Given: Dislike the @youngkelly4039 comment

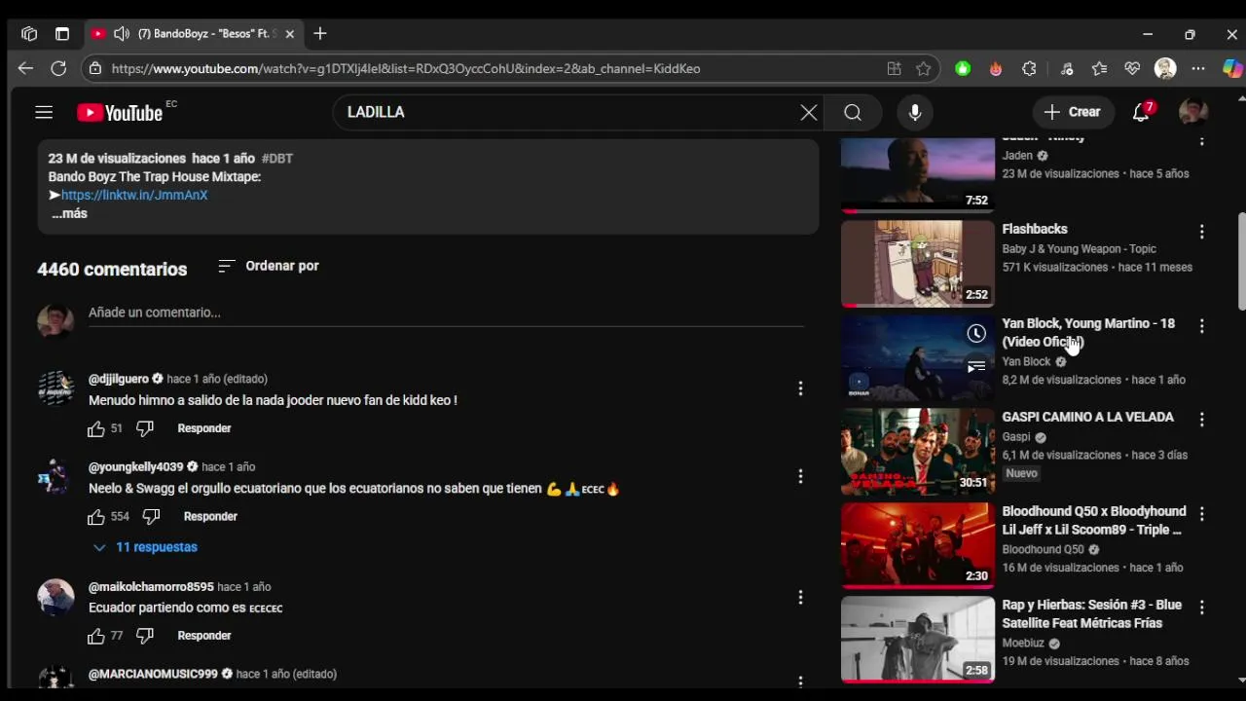Looking at the screenshot, I should click(x=151, y=516).
